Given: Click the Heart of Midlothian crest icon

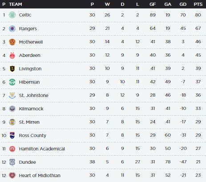Looking at the screenshot, I should coord(12,175).
